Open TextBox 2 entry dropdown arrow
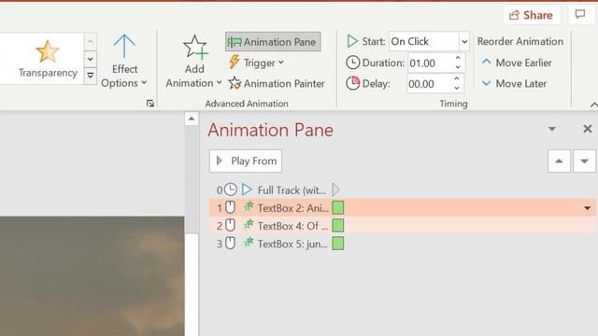598x336 pixels. tap(588, 208)
